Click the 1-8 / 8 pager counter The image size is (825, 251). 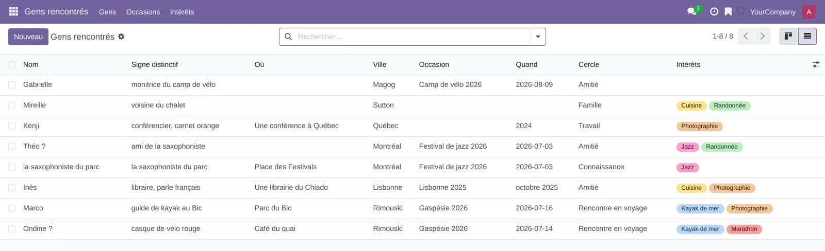(722, 37)
